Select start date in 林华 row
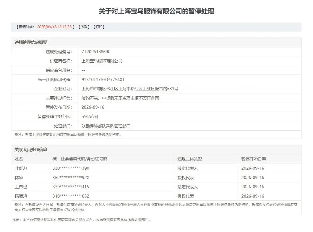 click(253, 178)
